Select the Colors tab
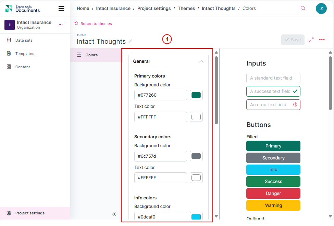Viewport: 334px width, 226px height. click(91, 55)
